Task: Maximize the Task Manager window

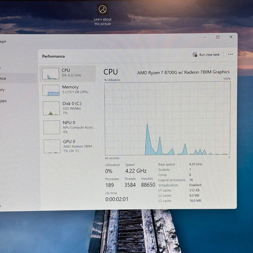Action: (x=218, y=37)
